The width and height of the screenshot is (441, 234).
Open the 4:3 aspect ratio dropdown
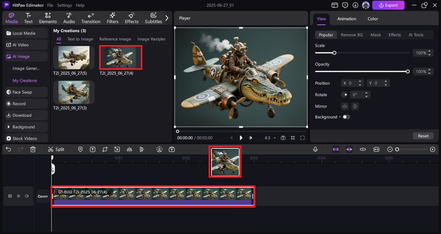(x=270, y=138)
